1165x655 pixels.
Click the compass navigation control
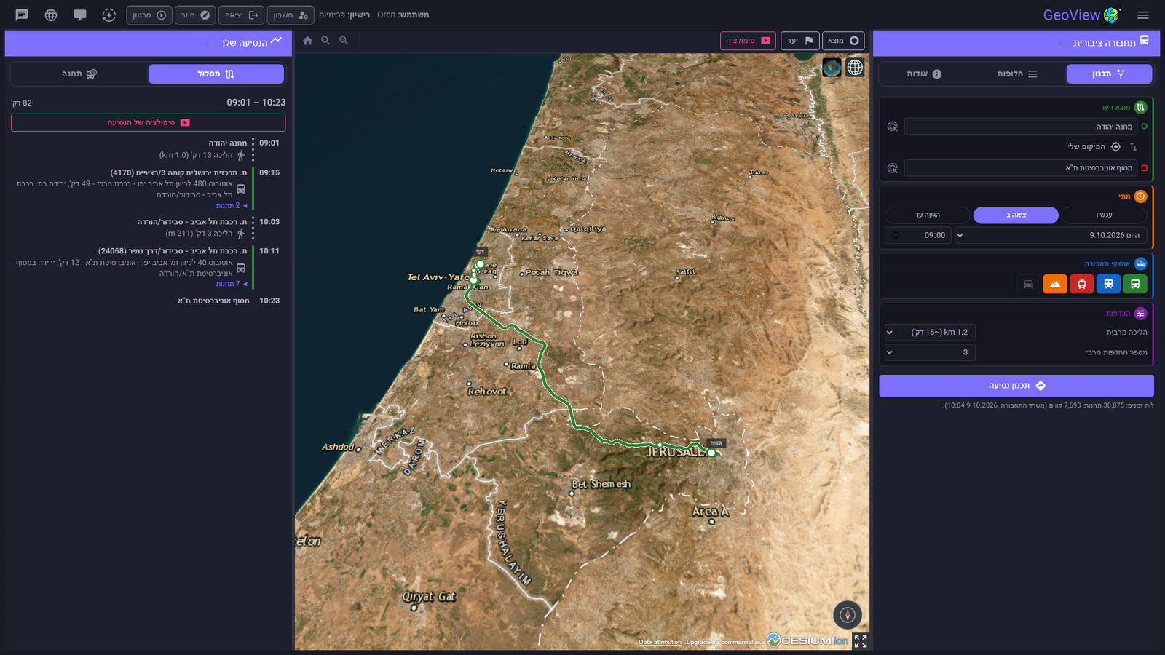(x=848, y=615)
